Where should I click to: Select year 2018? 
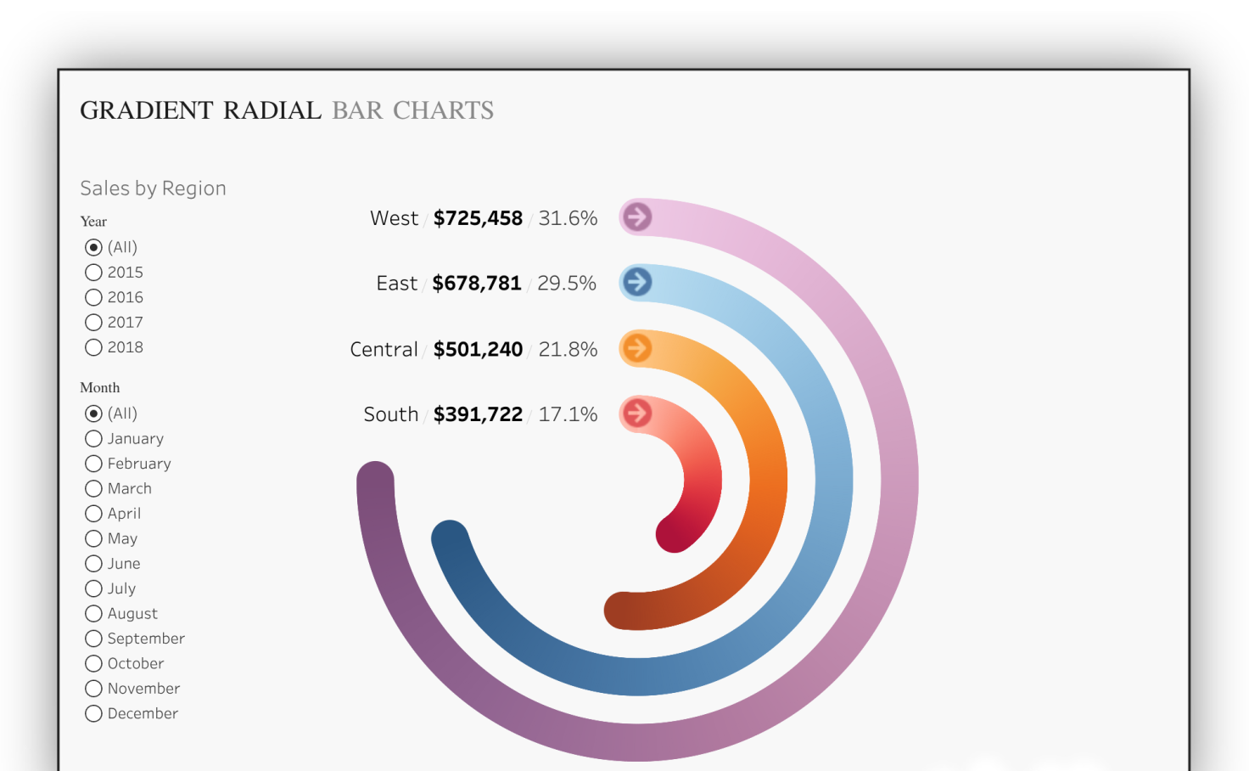(x=93, y=347)
